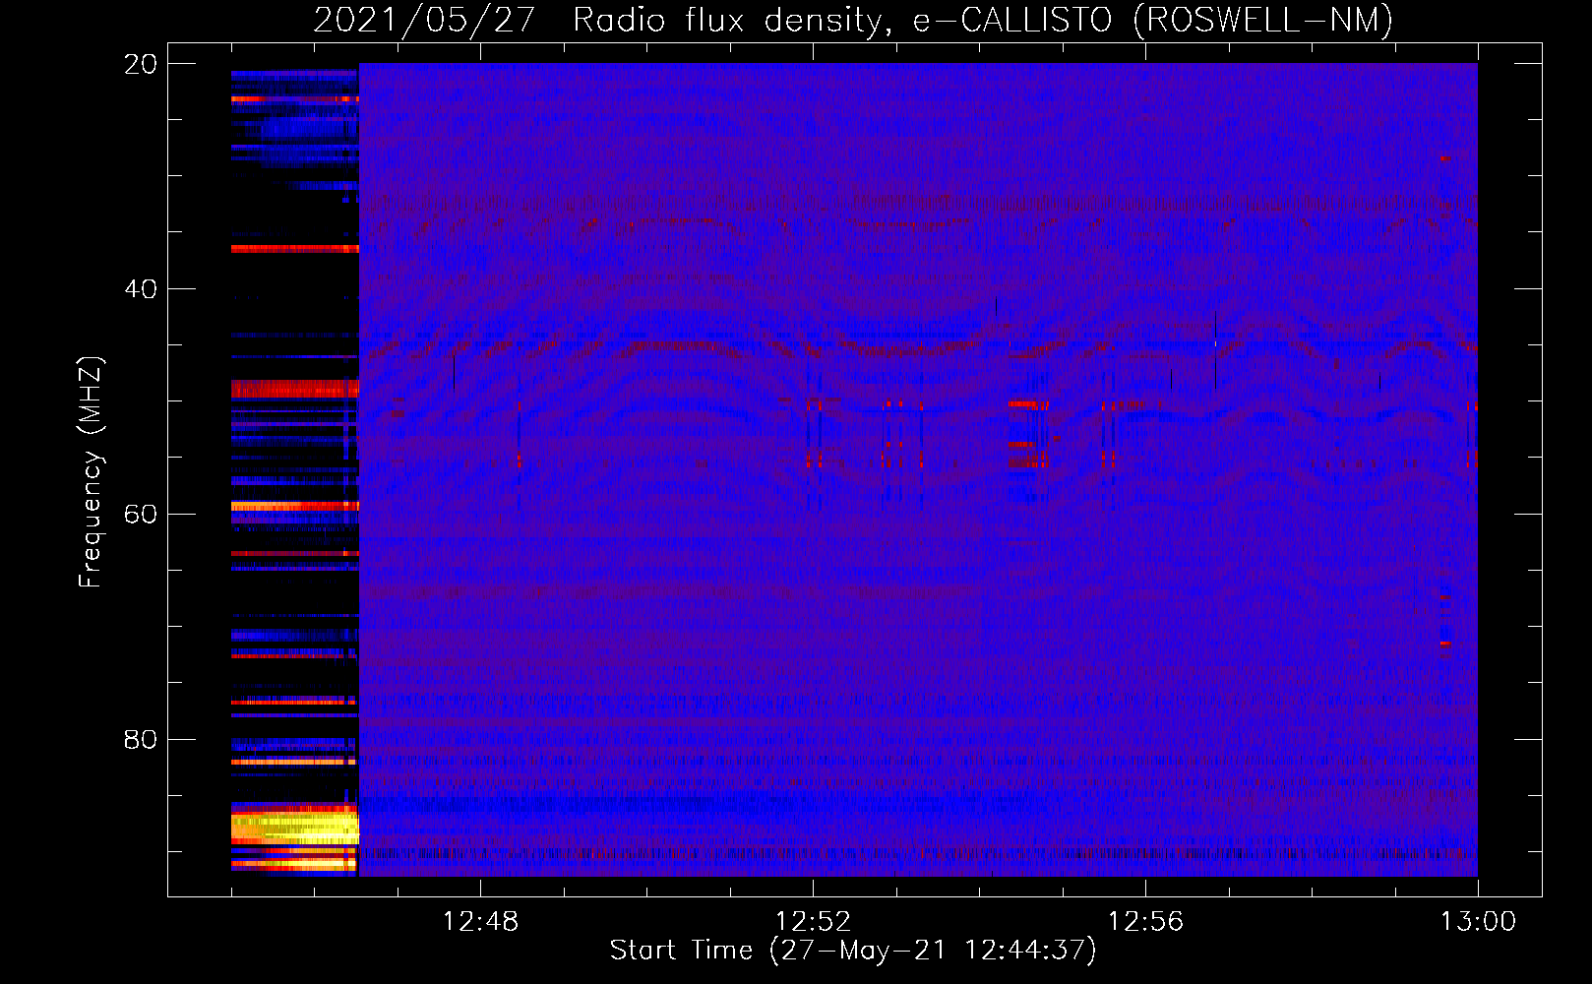Click the 40 frequency tick label
Viewport: 1592px width, 984px height.
[x=140, y=289]
